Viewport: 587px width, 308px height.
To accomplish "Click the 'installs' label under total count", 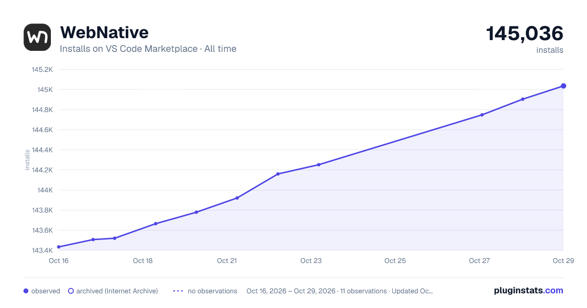I will [x=550, y=50].
